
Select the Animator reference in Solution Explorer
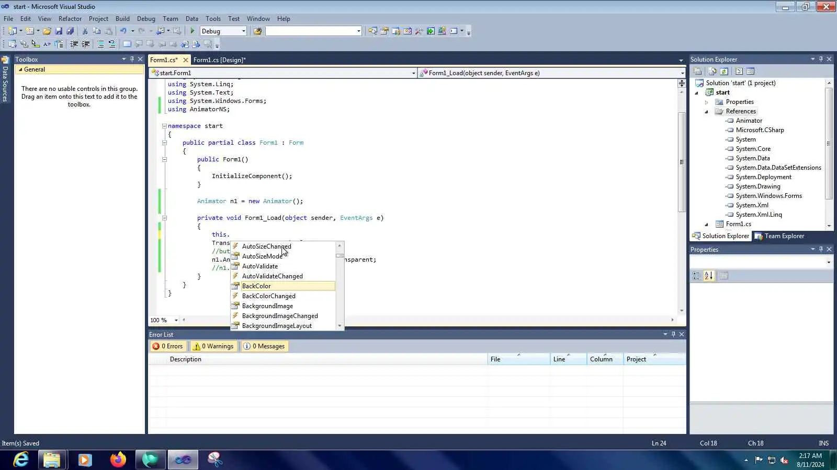click(x=749, y=121)
